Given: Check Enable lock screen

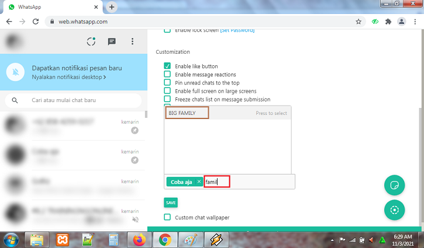Looking at the screenshot, I should tap(167, 30).
